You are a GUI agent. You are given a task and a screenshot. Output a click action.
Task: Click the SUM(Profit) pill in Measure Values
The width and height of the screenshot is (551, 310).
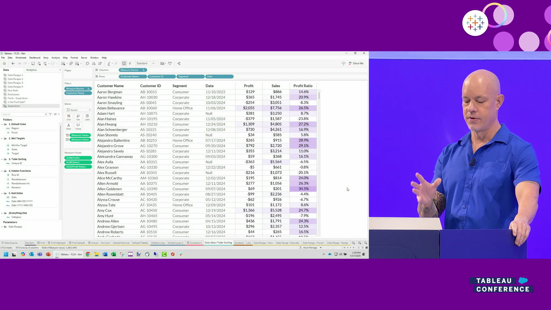[78, 158]
